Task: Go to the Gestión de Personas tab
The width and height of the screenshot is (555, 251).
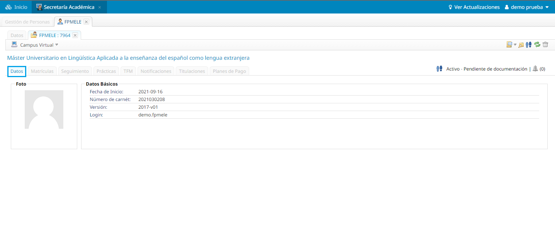Action: (27, 22)
